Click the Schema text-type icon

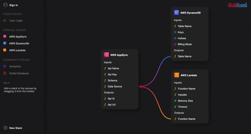105,80
